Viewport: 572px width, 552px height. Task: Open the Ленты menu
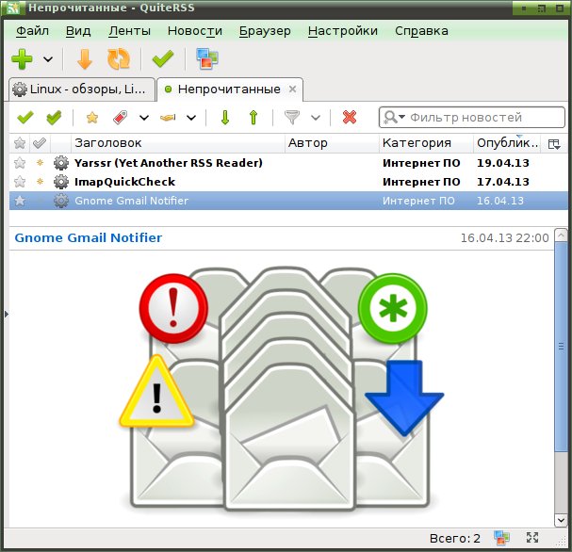(x=129, y=31)
